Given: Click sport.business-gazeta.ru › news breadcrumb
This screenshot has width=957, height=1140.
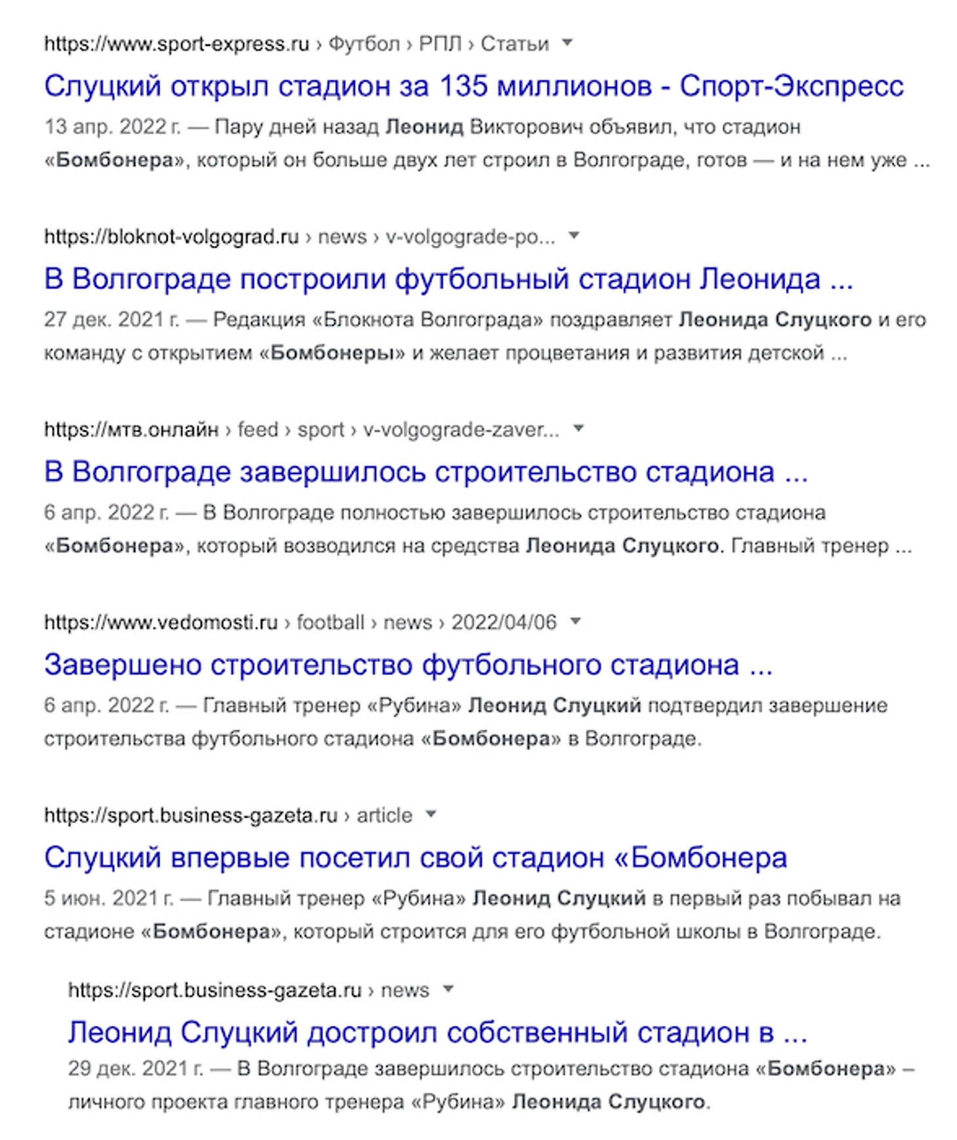Looking at the screenshot, I should click(x=248, y=990).
